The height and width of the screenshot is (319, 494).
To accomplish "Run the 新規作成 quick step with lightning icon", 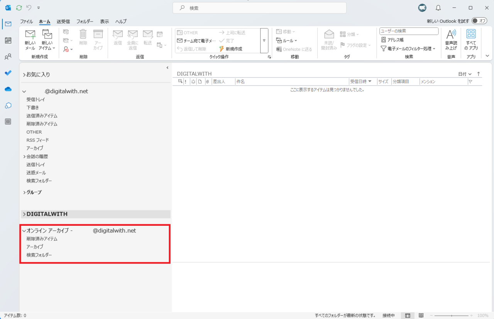I will pyautogui.click(x=234, y=49).
